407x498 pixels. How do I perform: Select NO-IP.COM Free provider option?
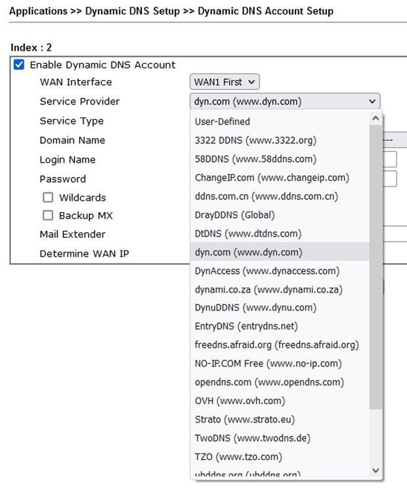(280, 364)
